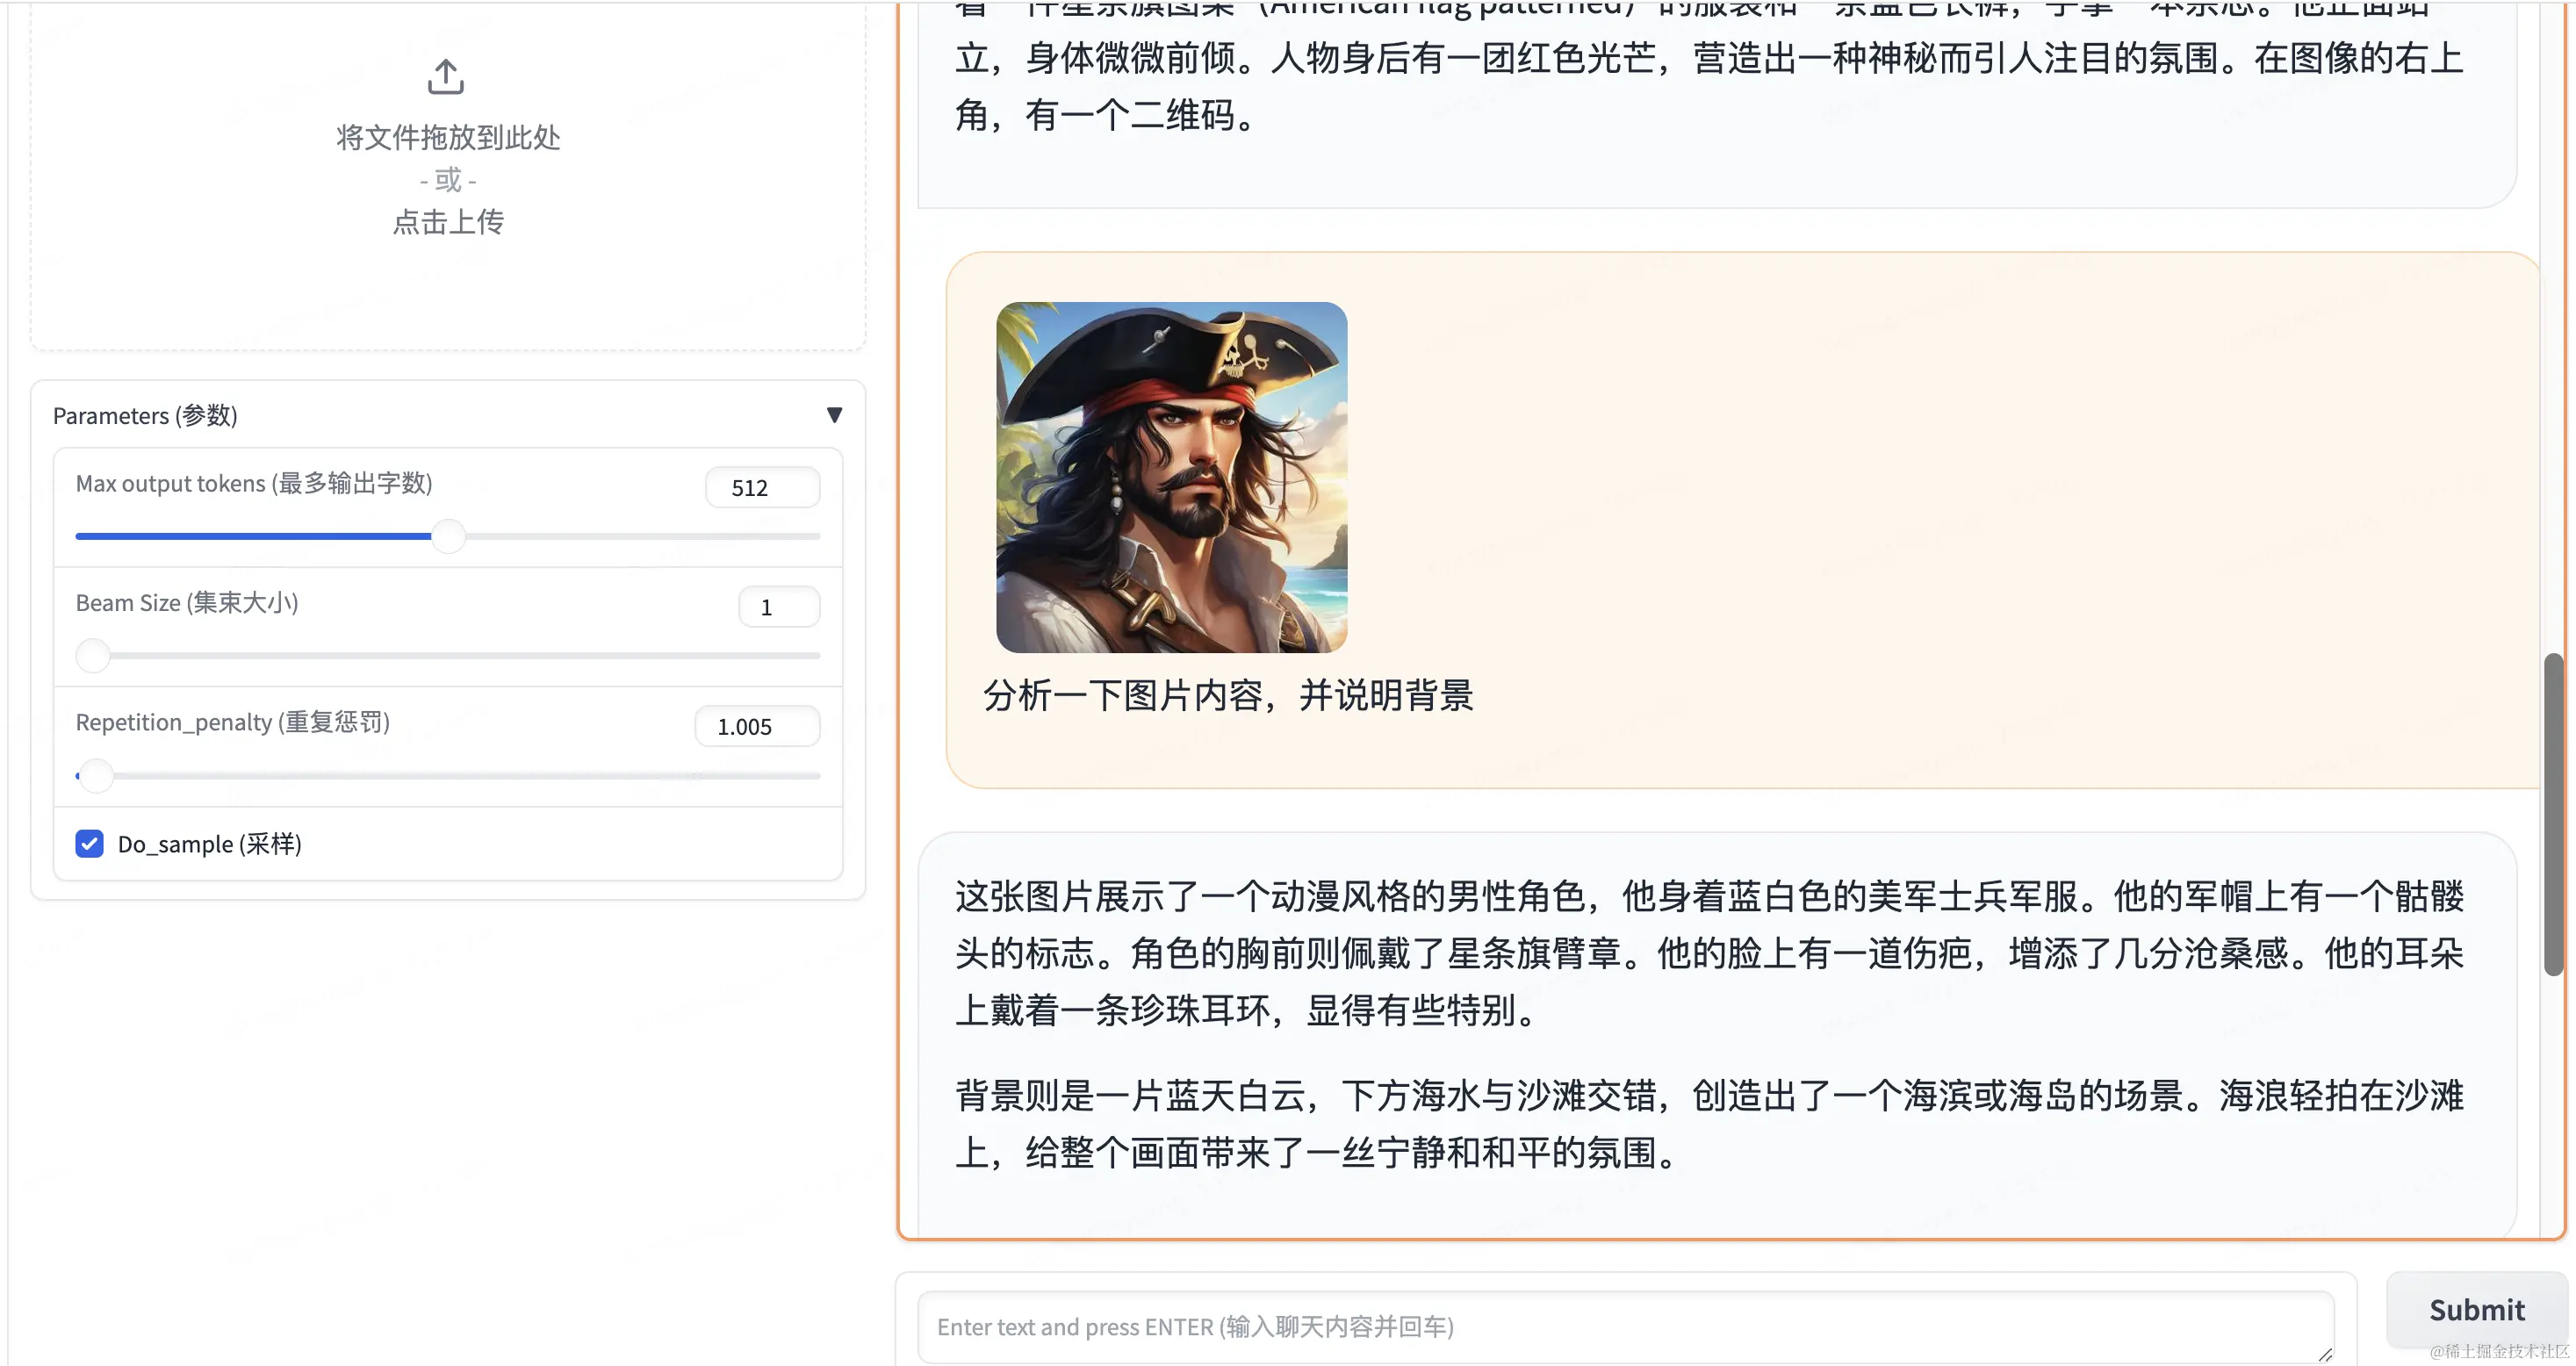This screenshot has height=1366, width=2576.
Task: Click the Repetition_penalty slider handle
Action: click(x=96, y=775)
